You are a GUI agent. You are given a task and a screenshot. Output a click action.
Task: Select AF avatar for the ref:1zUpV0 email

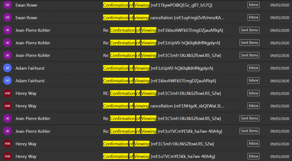click(7, 68)
